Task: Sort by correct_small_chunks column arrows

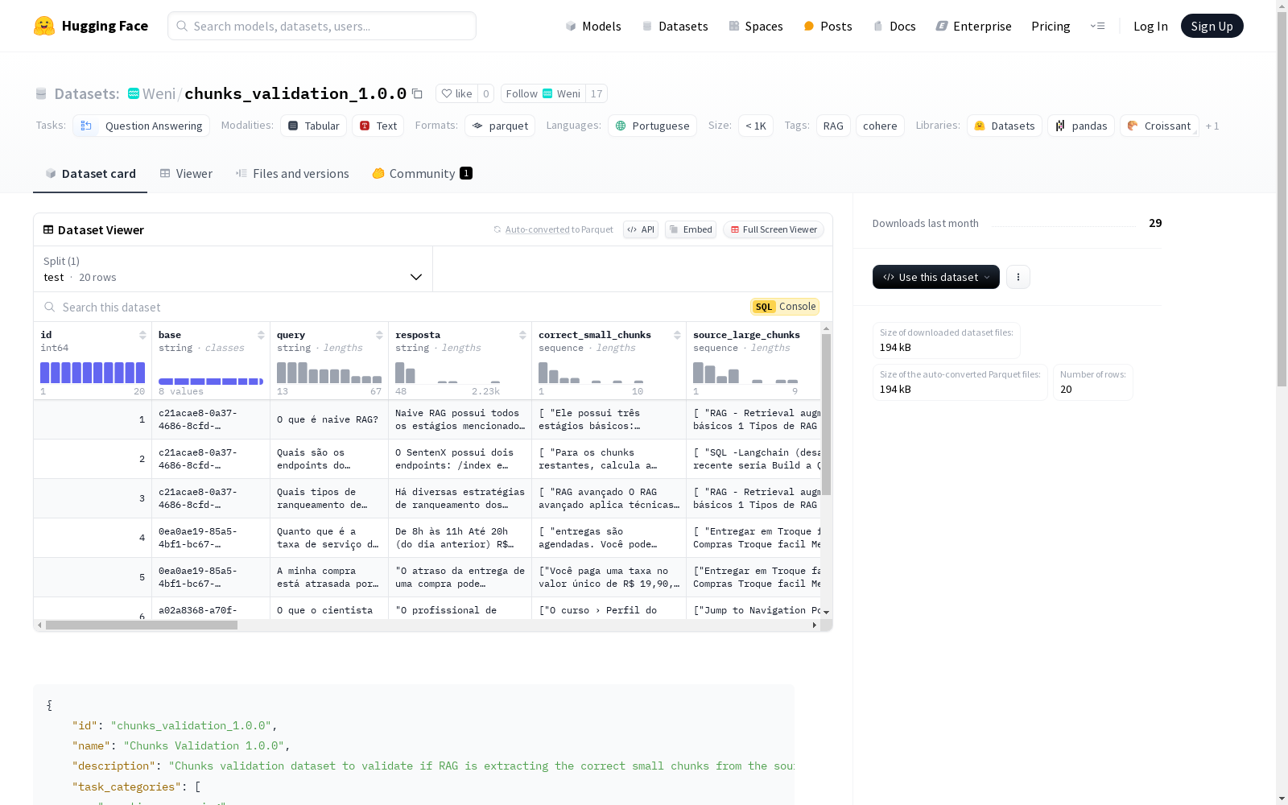Action: click(x=677, y=335)
